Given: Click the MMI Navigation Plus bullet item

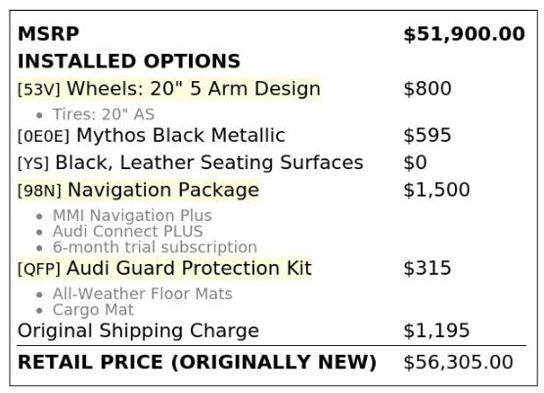Looking at the screenshot, I should pyautogui.click(x=132, y=215).
